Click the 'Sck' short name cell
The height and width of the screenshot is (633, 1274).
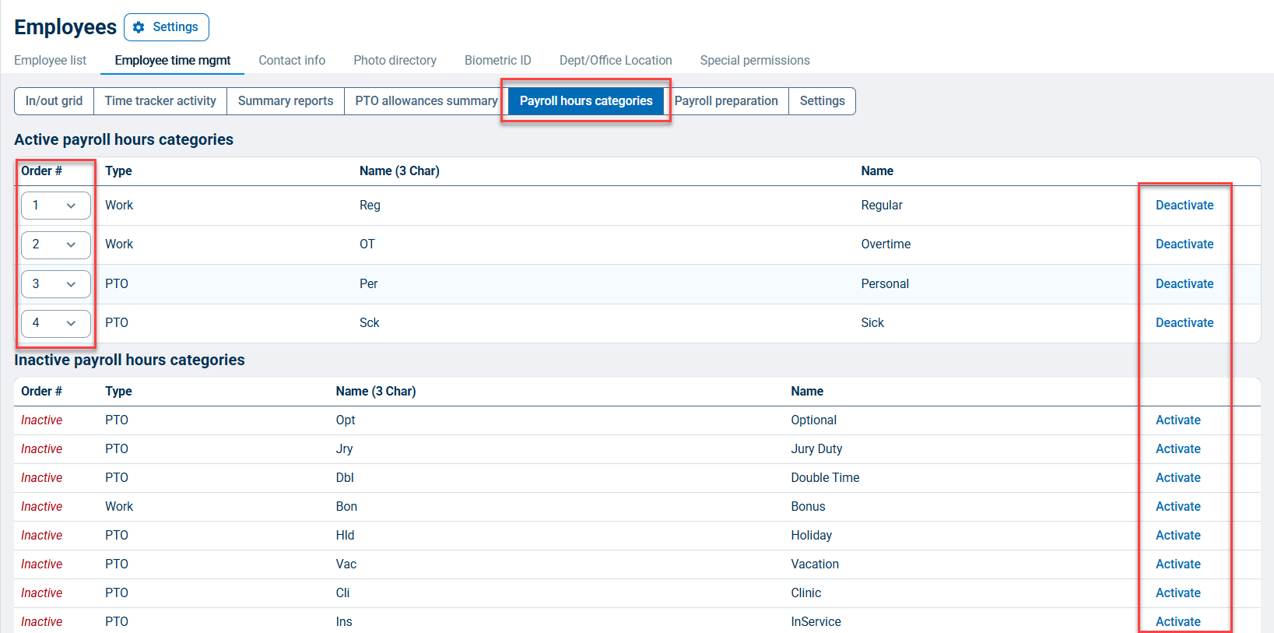click(370, 323)
